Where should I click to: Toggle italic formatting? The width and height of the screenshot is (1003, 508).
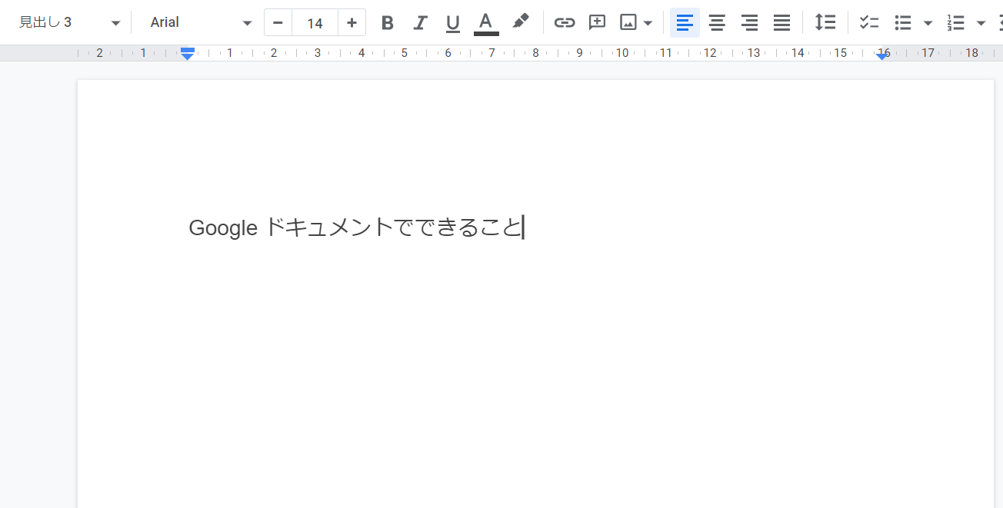tap(420, 22)
